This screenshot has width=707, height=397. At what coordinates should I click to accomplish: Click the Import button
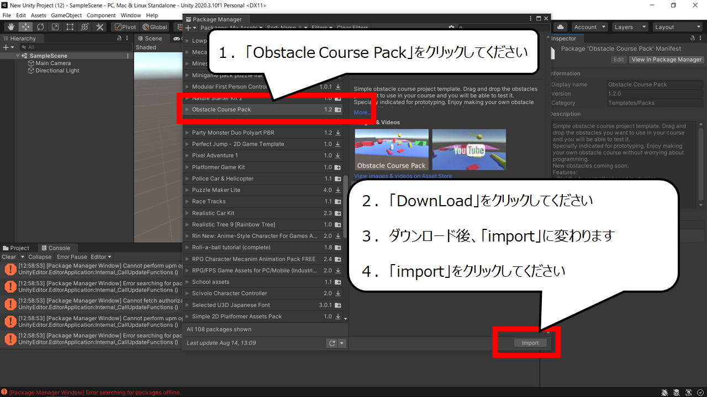[530, 343]
